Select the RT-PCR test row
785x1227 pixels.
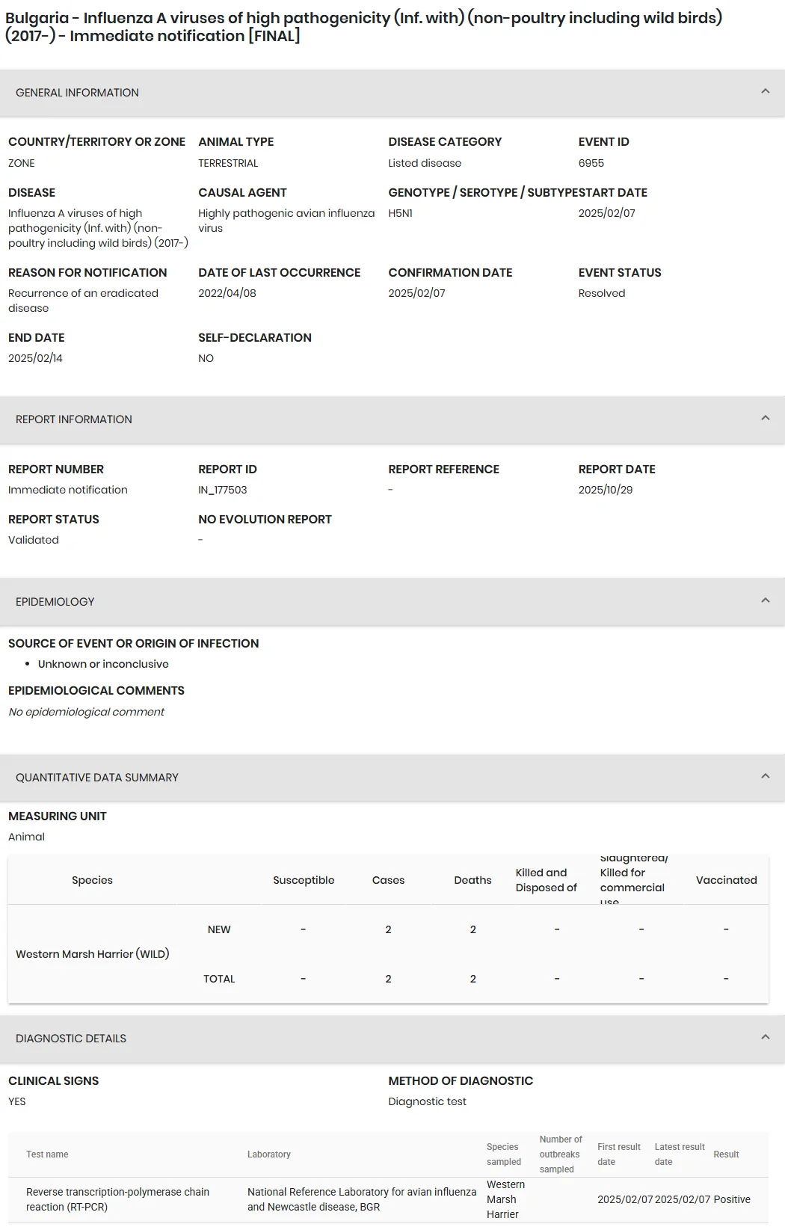(388, 1199)
